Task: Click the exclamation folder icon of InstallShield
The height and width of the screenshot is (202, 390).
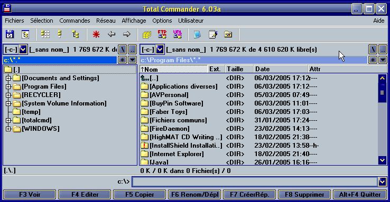Action: (x=144, y=146)
